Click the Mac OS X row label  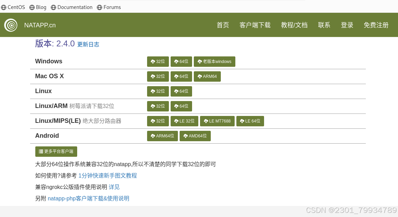click(49, 76)
